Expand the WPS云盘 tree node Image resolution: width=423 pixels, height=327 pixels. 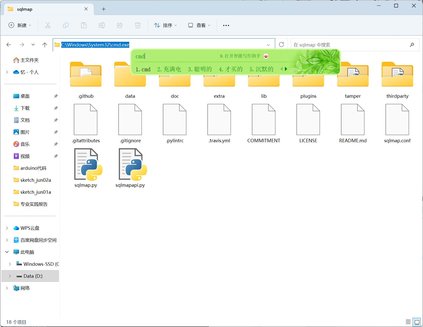[7, 228]
